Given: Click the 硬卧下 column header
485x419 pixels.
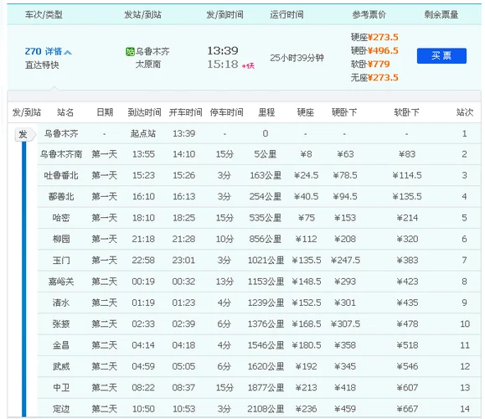Looking at the screenshot, I should 344,112.
